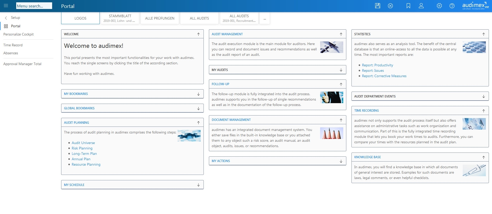
Task: Open Report: Corrective Measures link
Action: point(384,76)
